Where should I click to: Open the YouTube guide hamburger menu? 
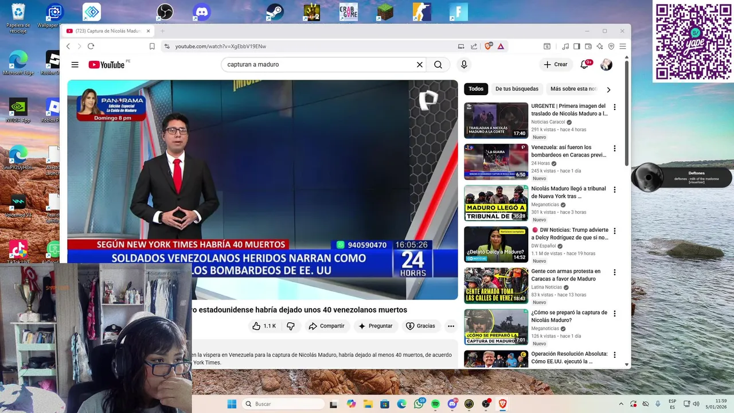pos(75,65)
